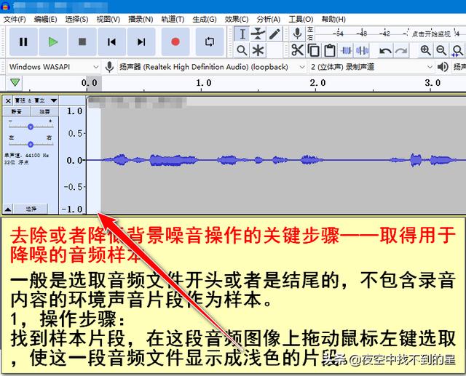
Task: Toggle the track 独奏 (solo) button
Action: click(44, 111)
